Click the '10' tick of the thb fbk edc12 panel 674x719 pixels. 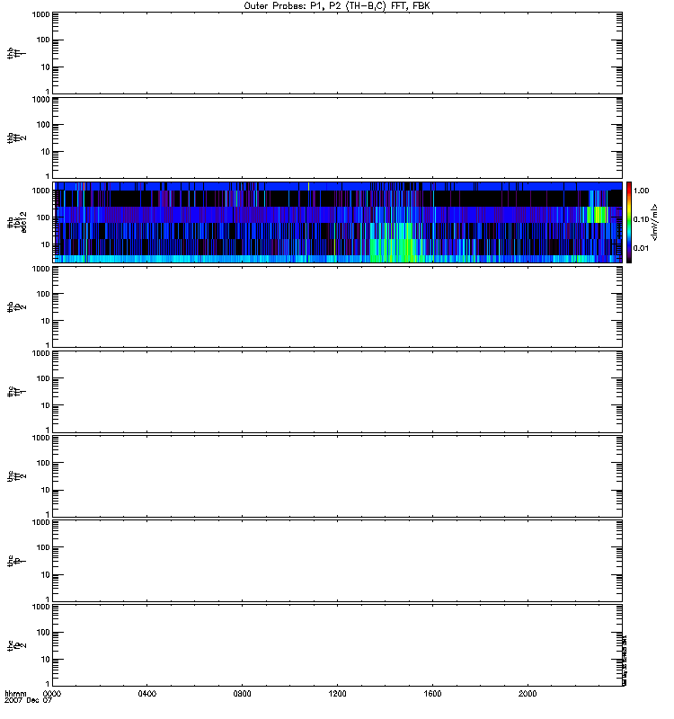pos(46,244)
